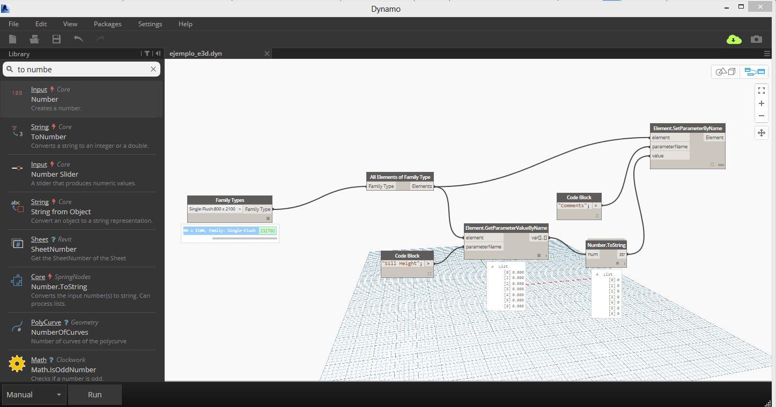This screenshot has width=776, height=407.
Task: Click the Run button
Action: click(x=94, y=394)
